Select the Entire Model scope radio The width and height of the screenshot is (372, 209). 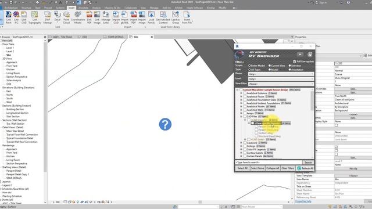pos(249,66)
